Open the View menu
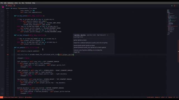The height and width of the screenshot is (100, 179). pyautogui.click(x=16, y=3)
